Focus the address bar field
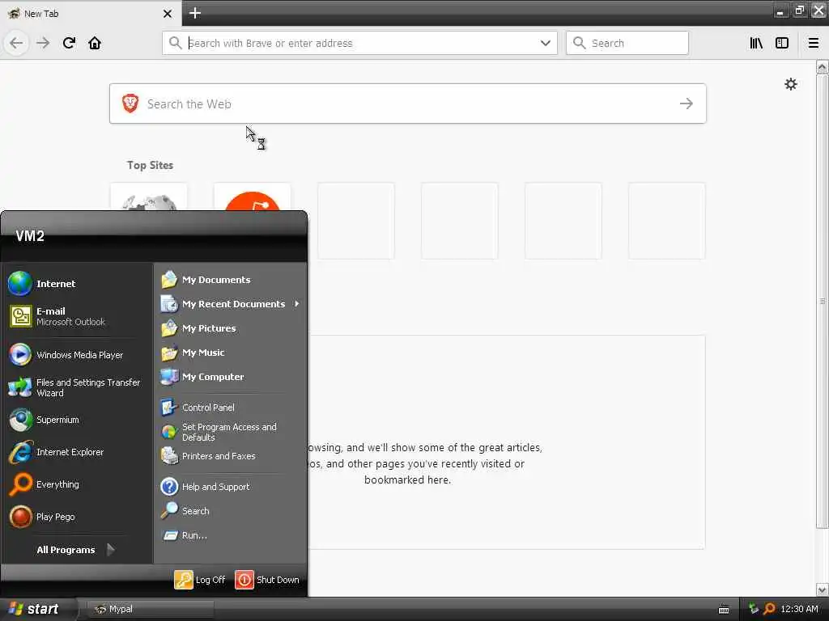Screen dimensions: 829x621 click(x=359, y=43)
